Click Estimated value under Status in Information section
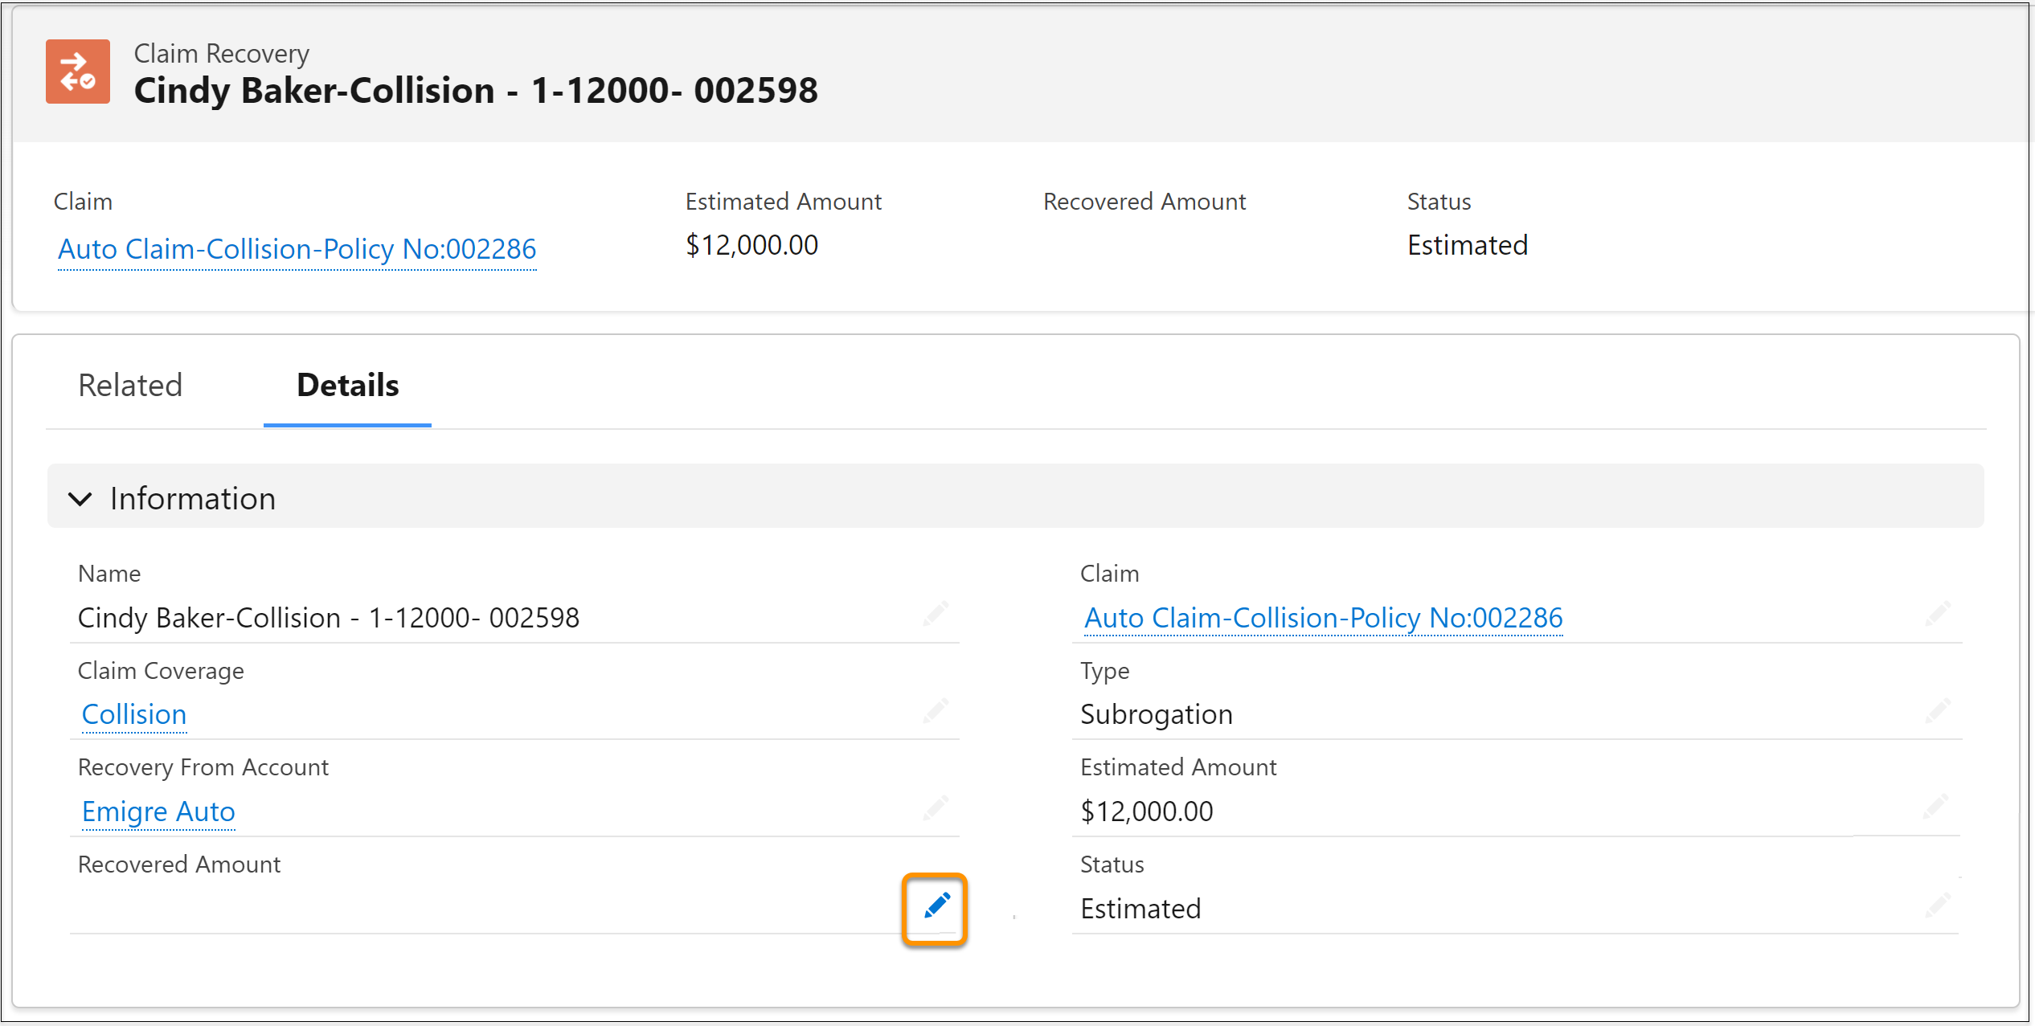2035x1026 pixels. 1140,909
